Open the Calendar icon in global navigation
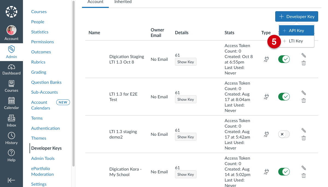The height and width of the screenshot is (187, 328). (11, 101)
